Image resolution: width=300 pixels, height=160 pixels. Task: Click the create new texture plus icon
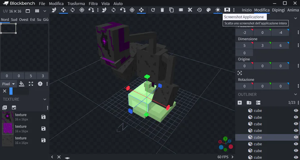[5, 108]
